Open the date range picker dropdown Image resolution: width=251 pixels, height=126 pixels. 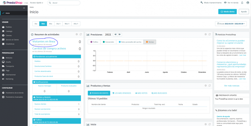pos(231,24)
